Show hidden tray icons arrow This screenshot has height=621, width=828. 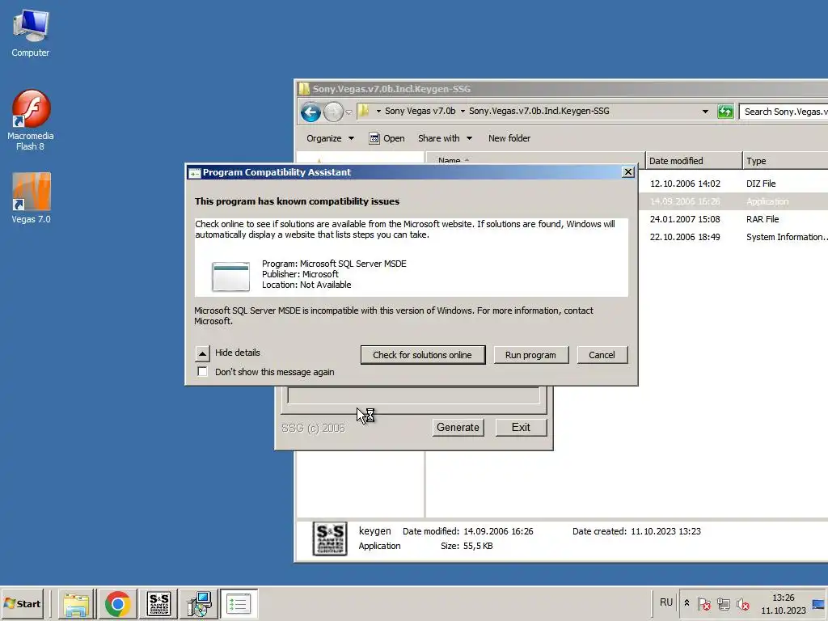click(x=686, y=603)
